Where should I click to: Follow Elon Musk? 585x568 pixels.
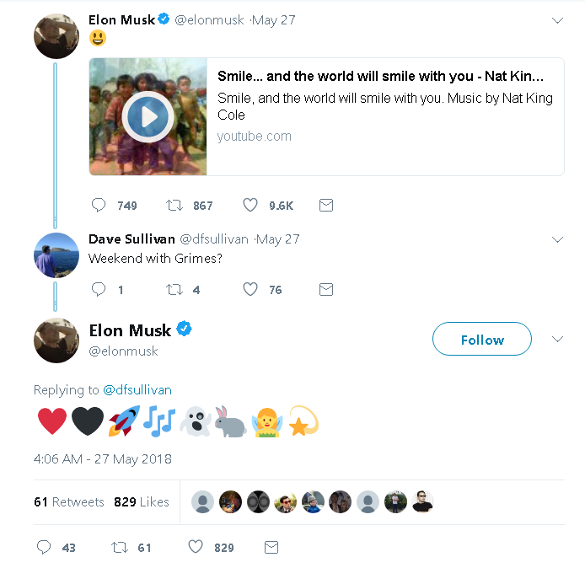(481, 340)
